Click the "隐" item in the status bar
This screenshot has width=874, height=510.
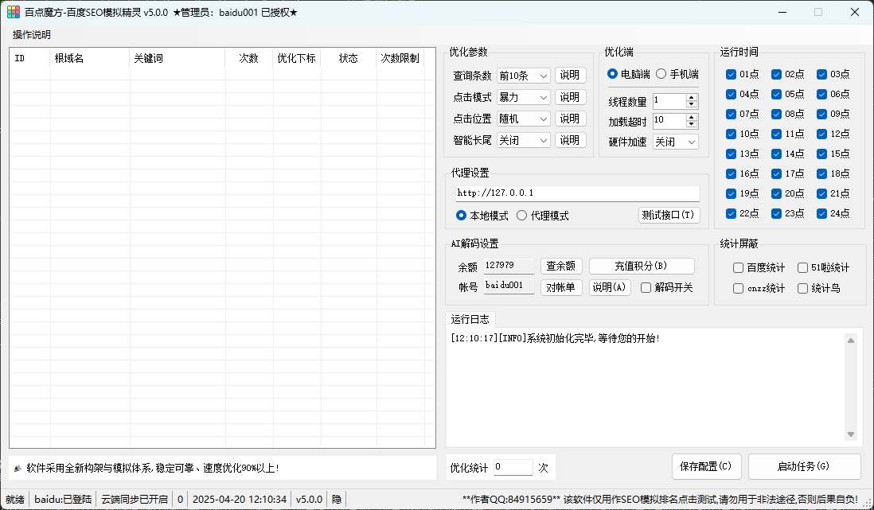336,499
